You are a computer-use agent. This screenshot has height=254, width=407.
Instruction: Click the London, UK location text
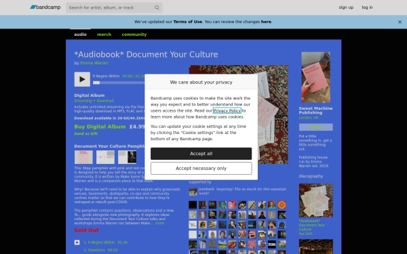(x=309, y=118)
